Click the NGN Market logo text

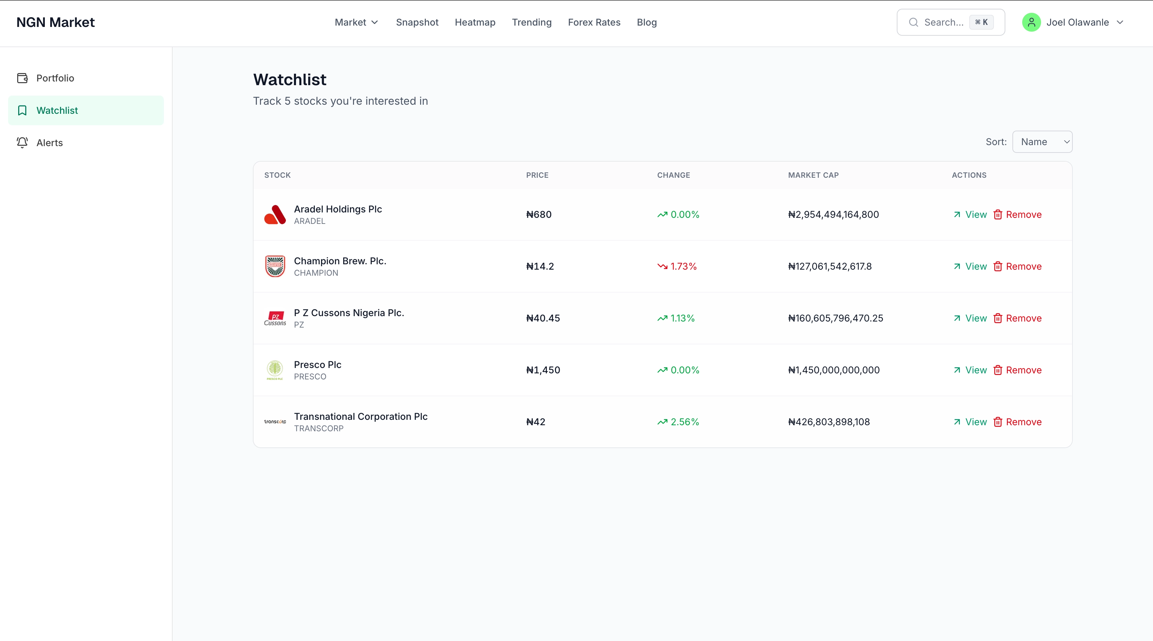(56, 22)
